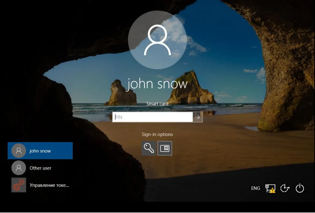Open the power options button
315x213 pixels.
(300, 188)
